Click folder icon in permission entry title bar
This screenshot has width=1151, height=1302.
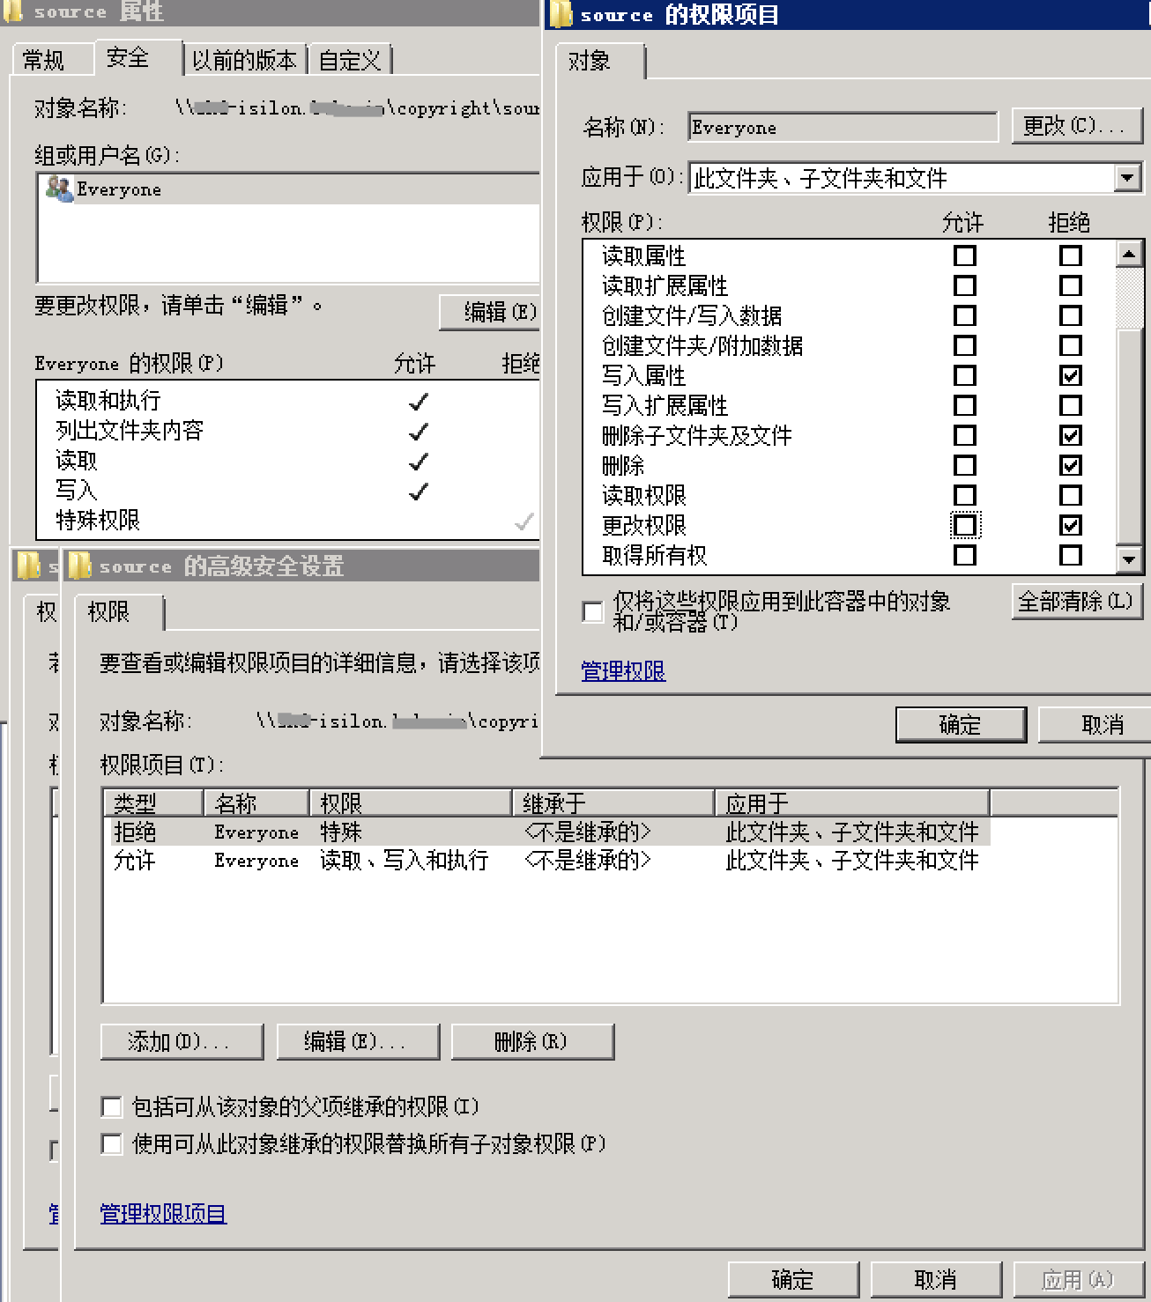(x=561, y=14)
